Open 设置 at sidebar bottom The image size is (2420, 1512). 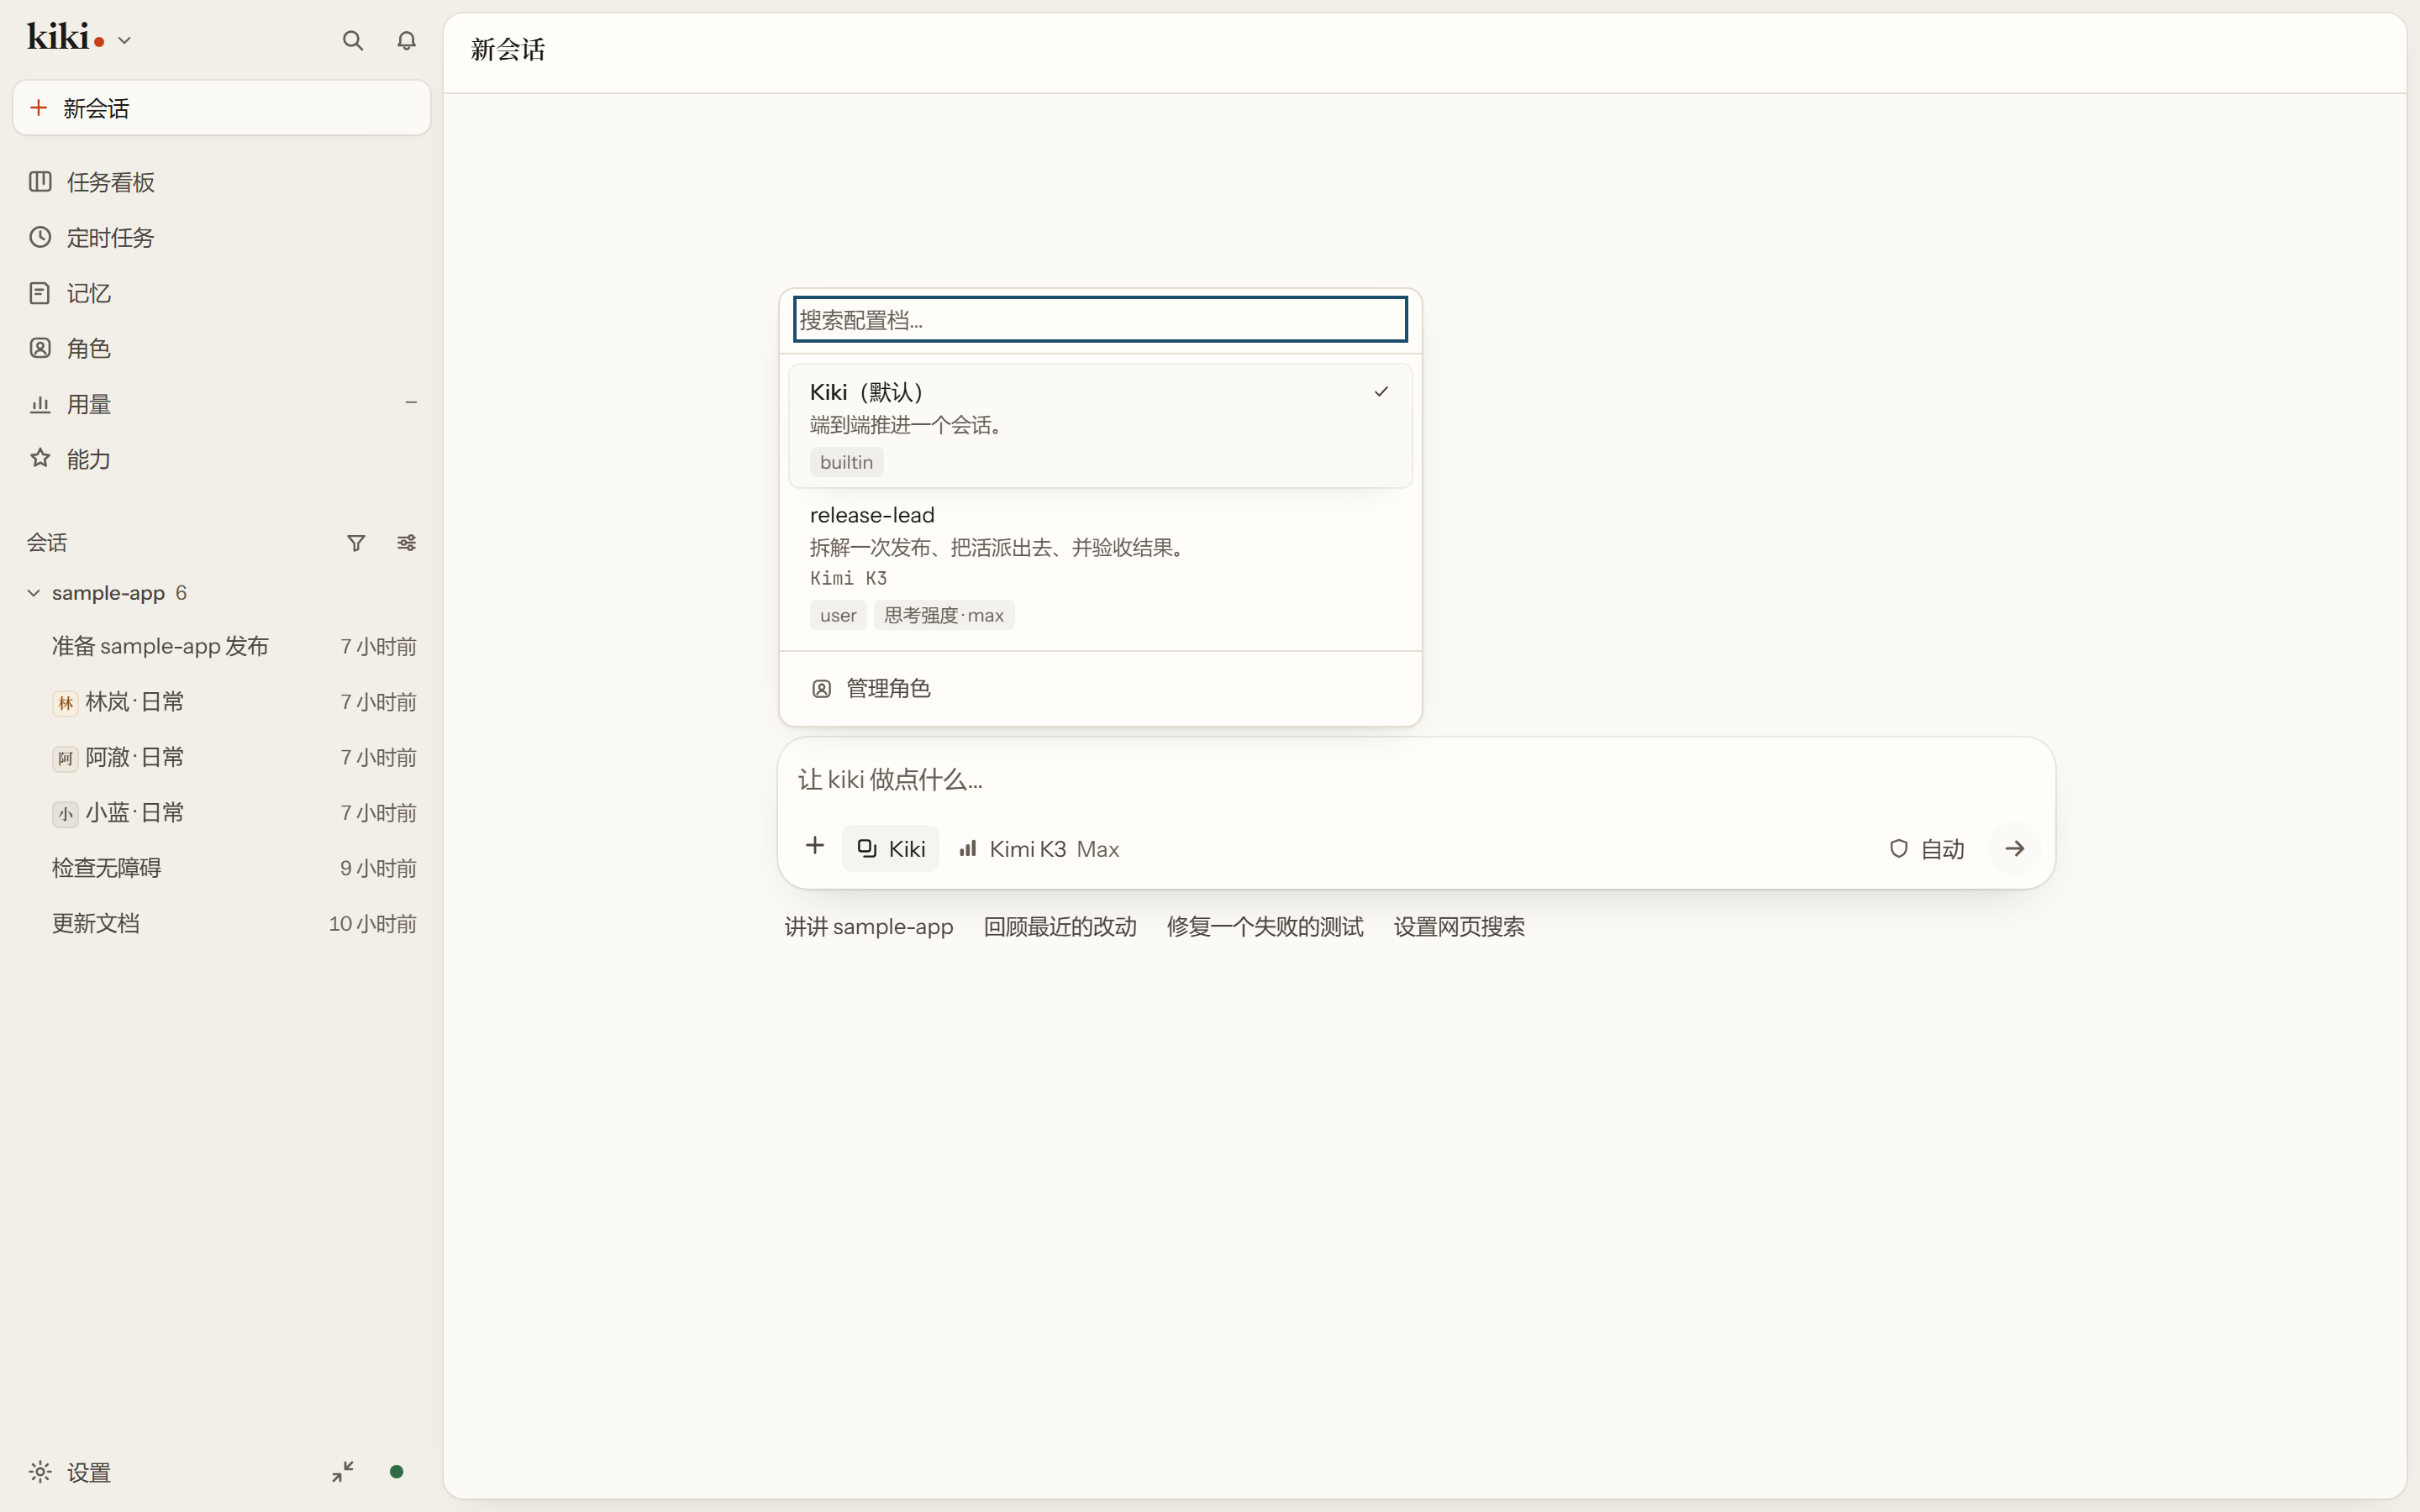(x=70, y=1472)
